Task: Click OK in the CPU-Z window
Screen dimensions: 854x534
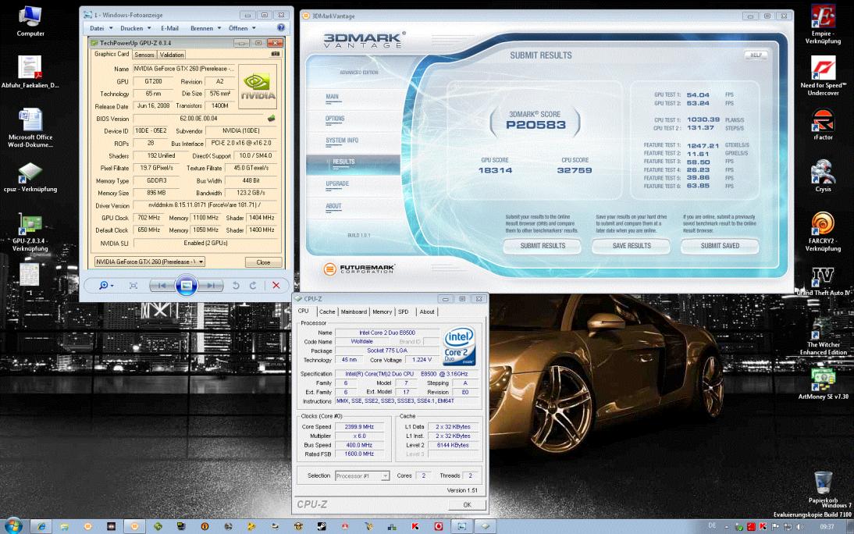Action: point(467,505)
